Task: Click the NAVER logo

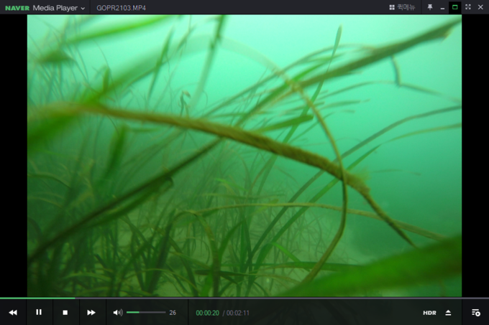Action: 17,7
